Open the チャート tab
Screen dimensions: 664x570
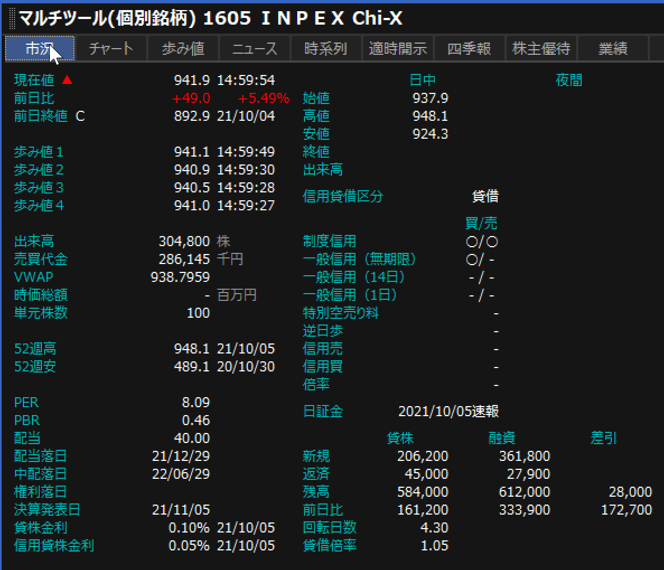pos(111,49)
